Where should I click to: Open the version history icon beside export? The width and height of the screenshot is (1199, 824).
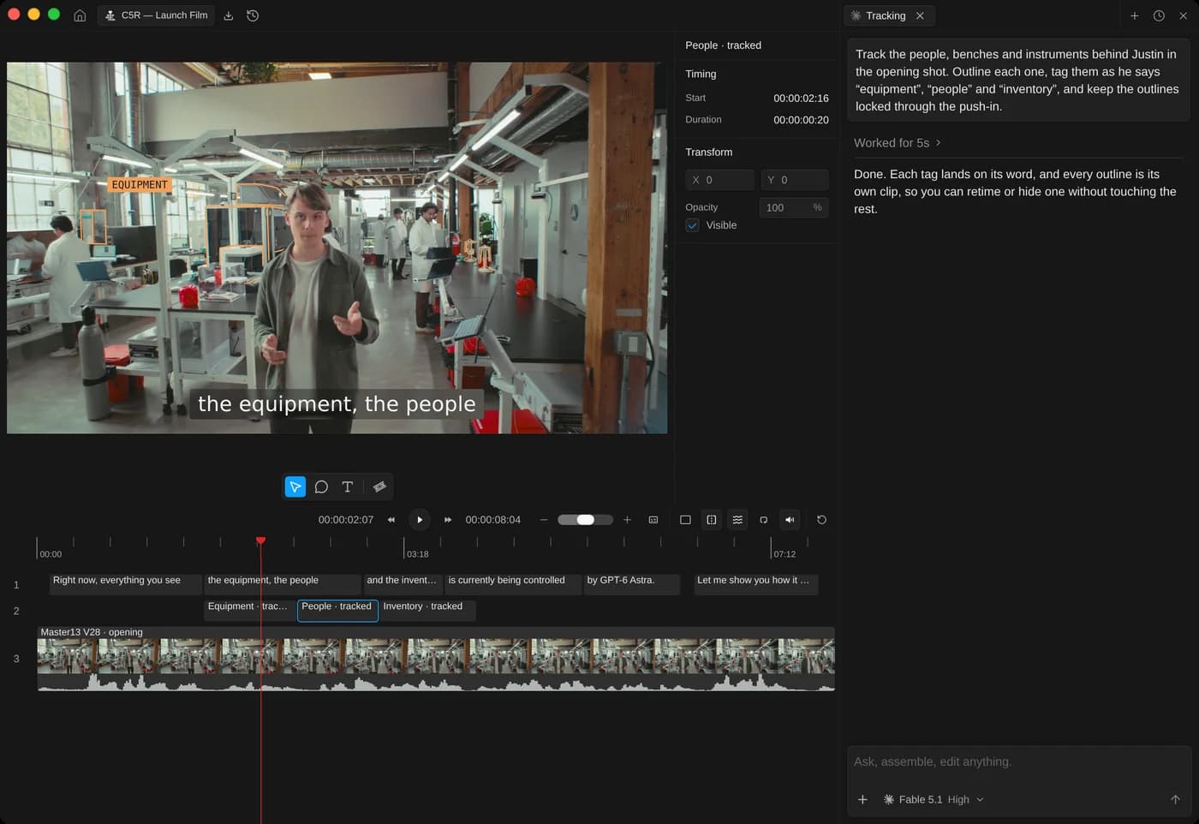(x=253, y=15)
